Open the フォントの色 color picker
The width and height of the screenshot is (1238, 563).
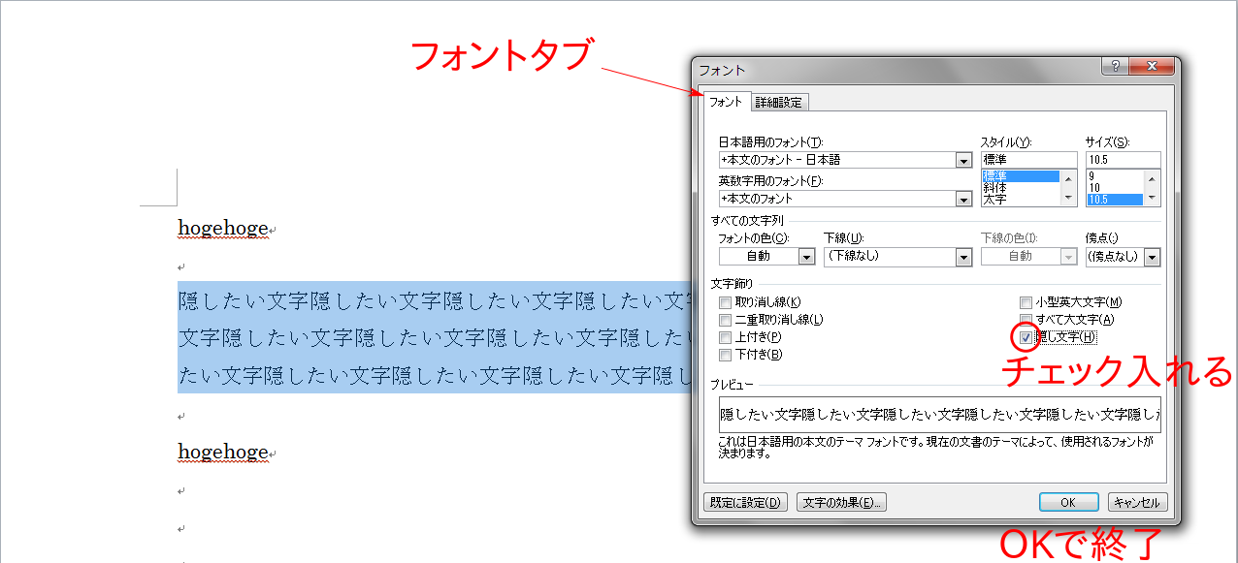[806, 257]
